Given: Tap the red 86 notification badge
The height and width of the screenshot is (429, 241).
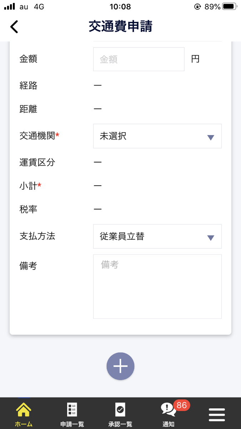Looking at the screenshot, I should (x=182, y=405).
